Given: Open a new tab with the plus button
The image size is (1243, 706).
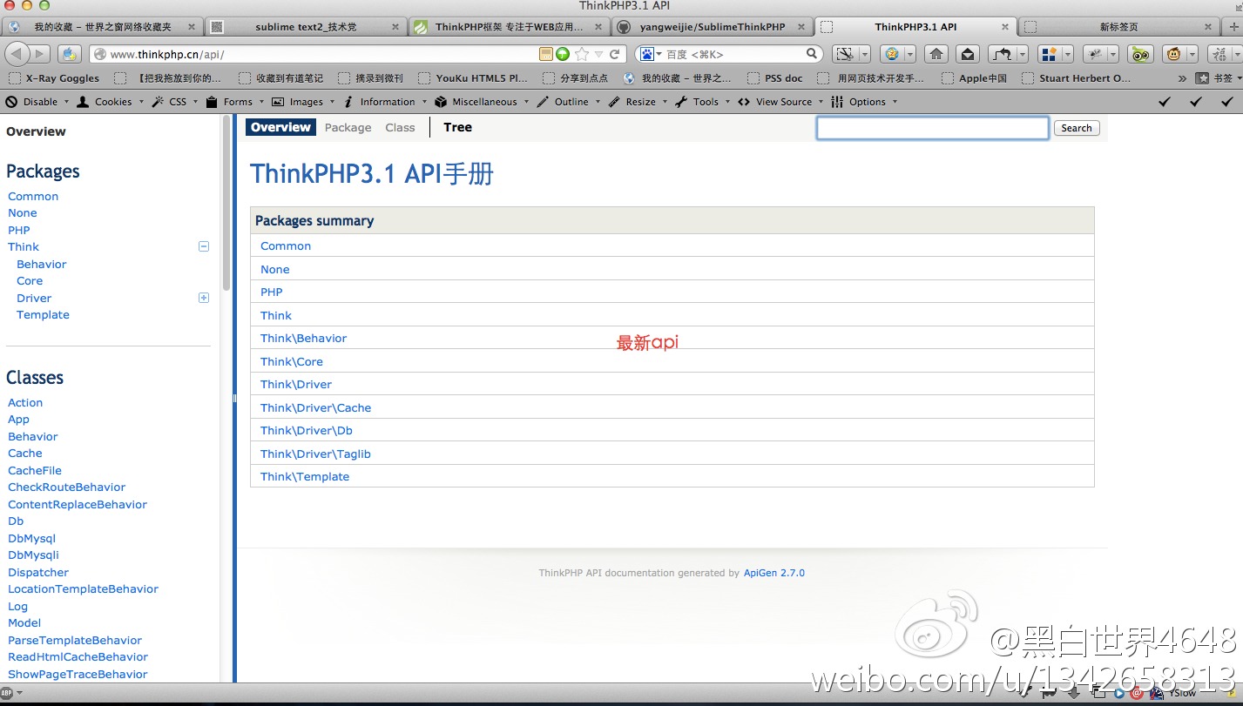Looking at the screenshot, I should click(1233, 27).
